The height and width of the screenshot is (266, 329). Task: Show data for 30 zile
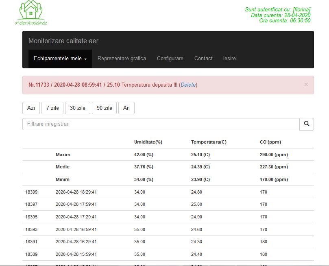[78, 108]
